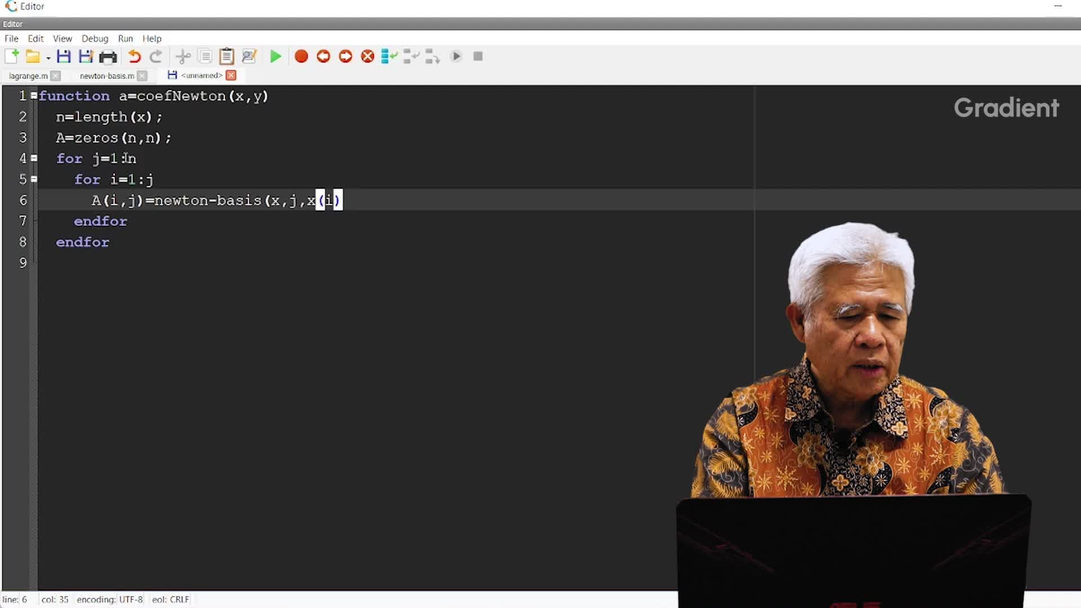Open the Debug menu
The image size is (1081, 608).
(95, 38)
